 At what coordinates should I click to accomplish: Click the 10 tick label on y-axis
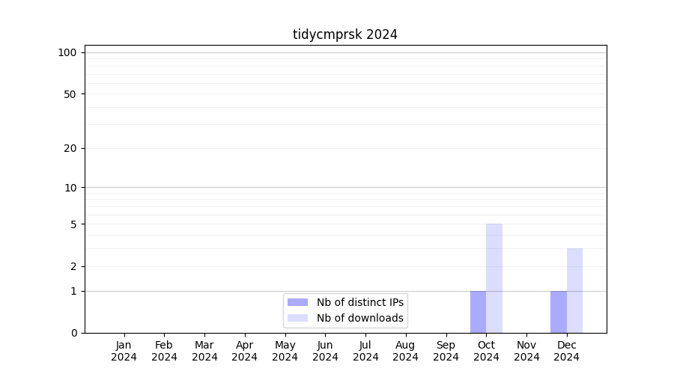(70, 188)
